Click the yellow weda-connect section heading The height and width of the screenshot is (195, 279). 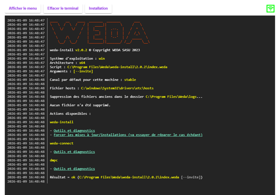pos(61,143)
